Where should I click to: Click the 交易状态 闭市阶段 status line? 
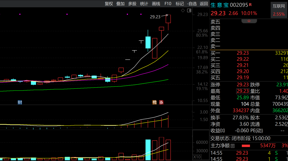coord(241,138)
